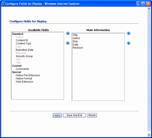
Task: Reset the field configuration
Action: [92, 115]
